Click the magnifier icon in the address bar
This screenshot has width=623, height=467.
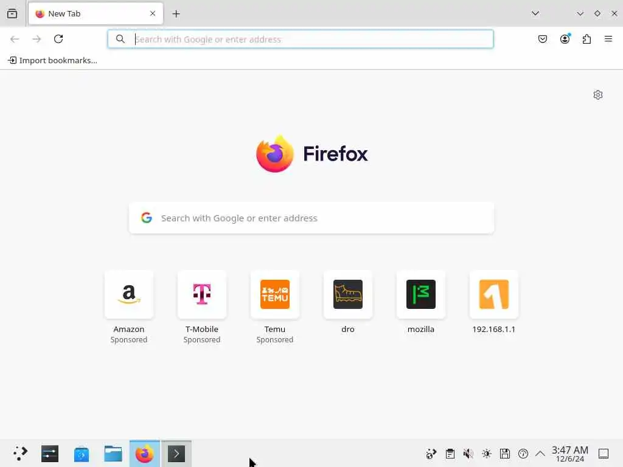coord(120,39)
